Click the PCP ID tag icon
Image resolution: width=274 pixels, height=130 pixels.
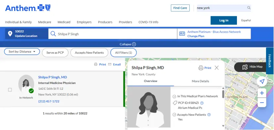[x=175, y=103]
